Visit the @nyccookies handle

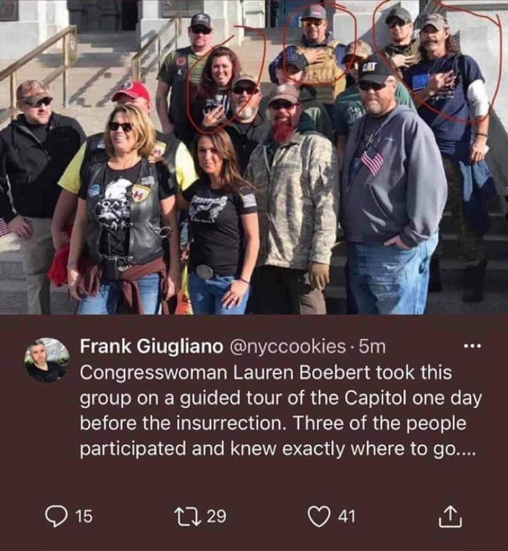point(288,347)
